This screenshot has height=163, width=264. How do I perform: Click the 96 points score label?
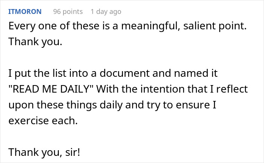click(68, 12)
